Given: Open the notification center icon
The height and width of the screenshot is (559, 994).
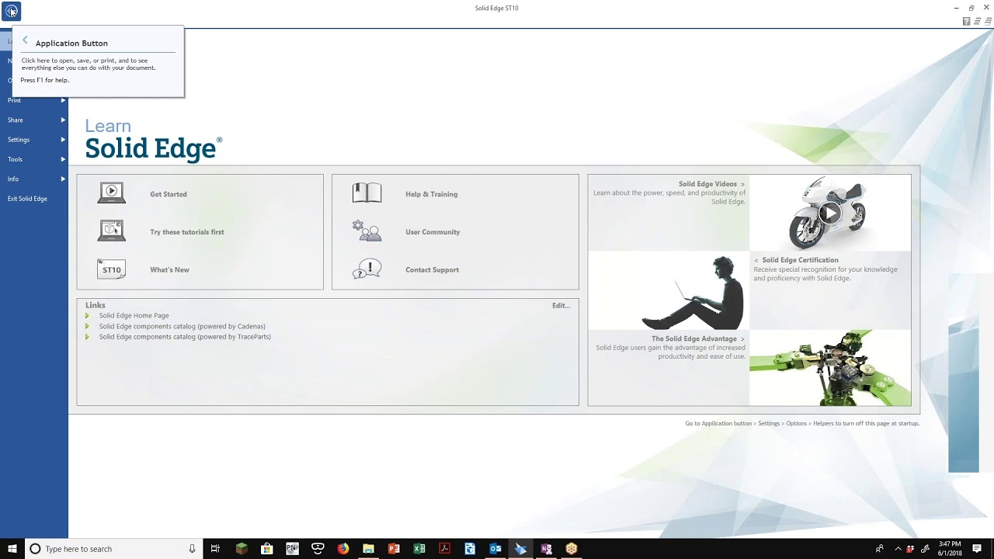Looking at the screenshot, I should coord(977,549).
